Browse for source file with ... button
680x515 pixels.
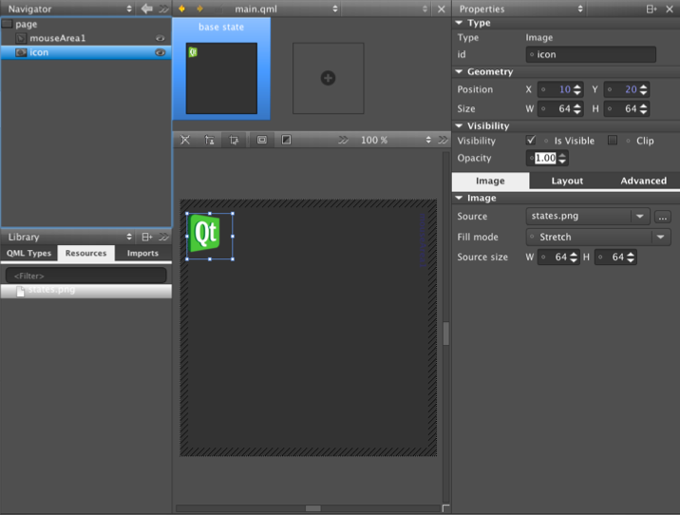point(662,217)
